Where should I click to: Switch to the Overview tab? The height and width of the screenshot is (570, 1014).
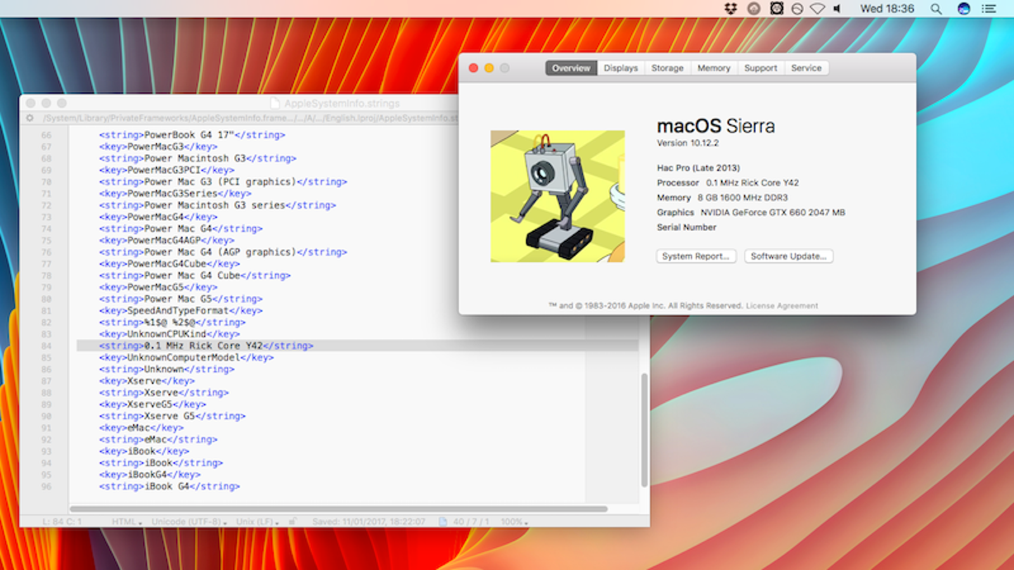pyautogui.click(x=571, y=68)
